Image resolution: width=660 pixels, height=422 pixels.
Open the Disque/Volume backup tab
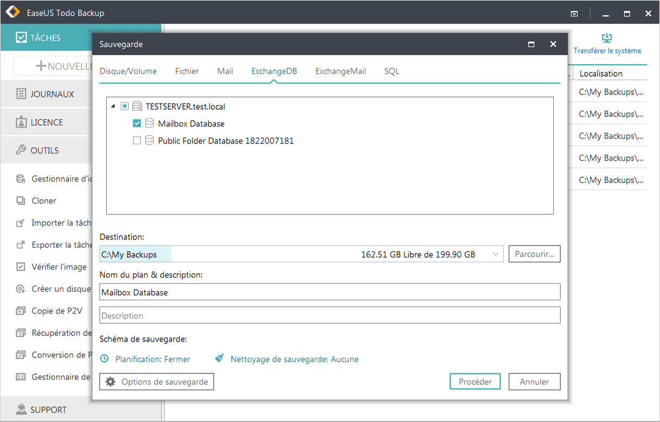pyautogui.click(x=129, y=71)
